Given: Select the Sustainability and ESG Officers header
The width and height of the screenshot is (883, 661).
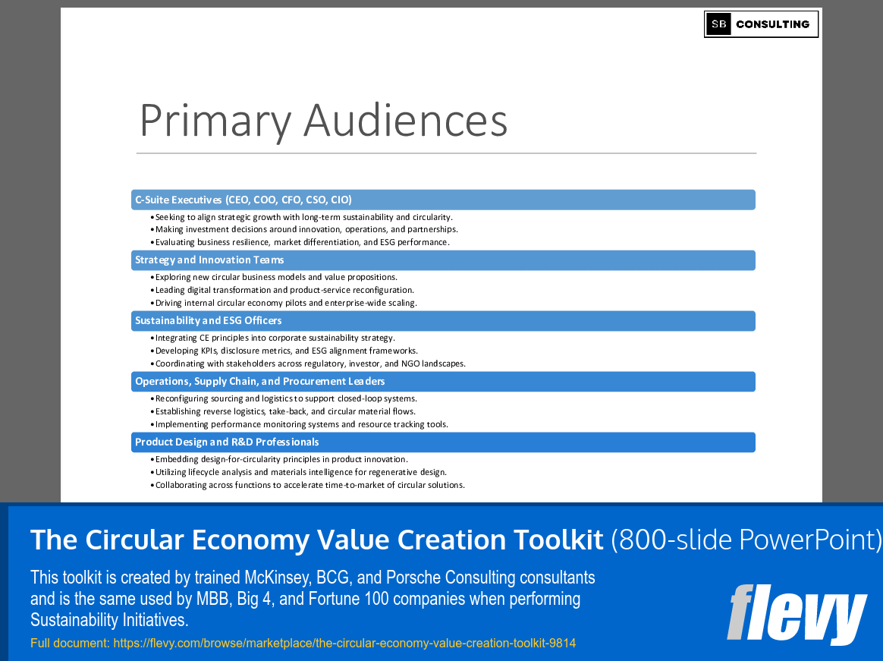Looking at the screenshot, I should click(443, 321).
